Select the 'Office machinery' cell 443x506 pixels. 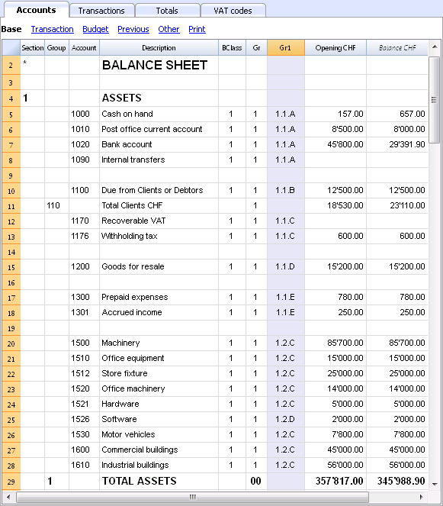159,388
